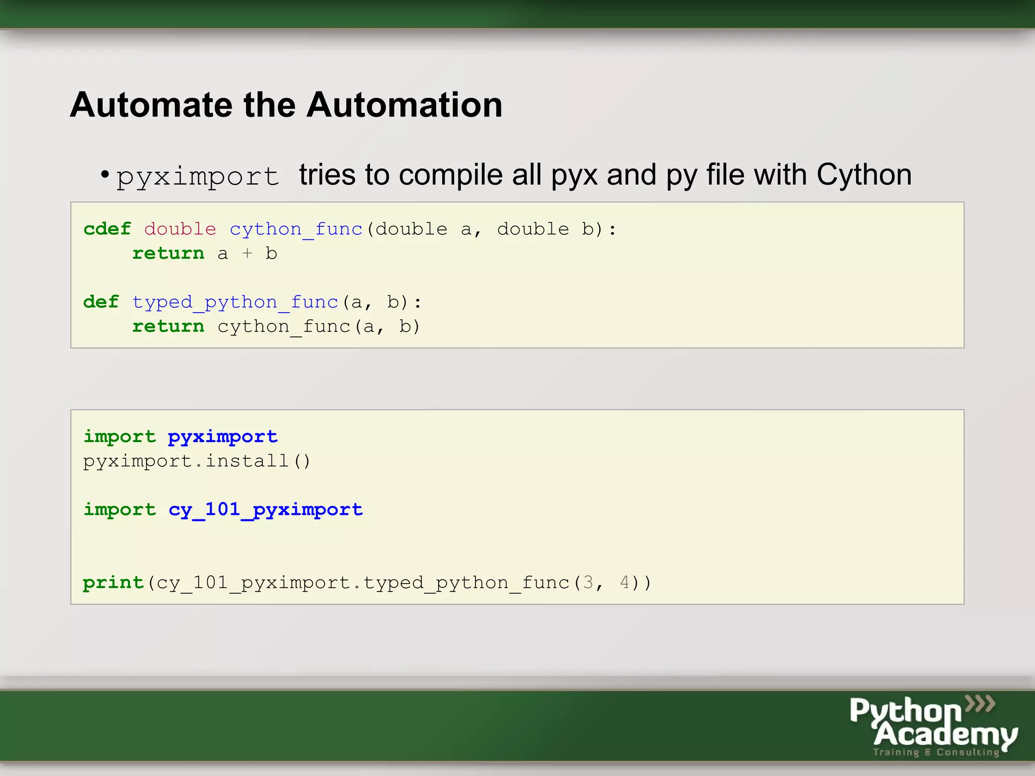Click the 'import pyximport' code line
This screenshot has width=1035, height=776.
tap(180, 437)
